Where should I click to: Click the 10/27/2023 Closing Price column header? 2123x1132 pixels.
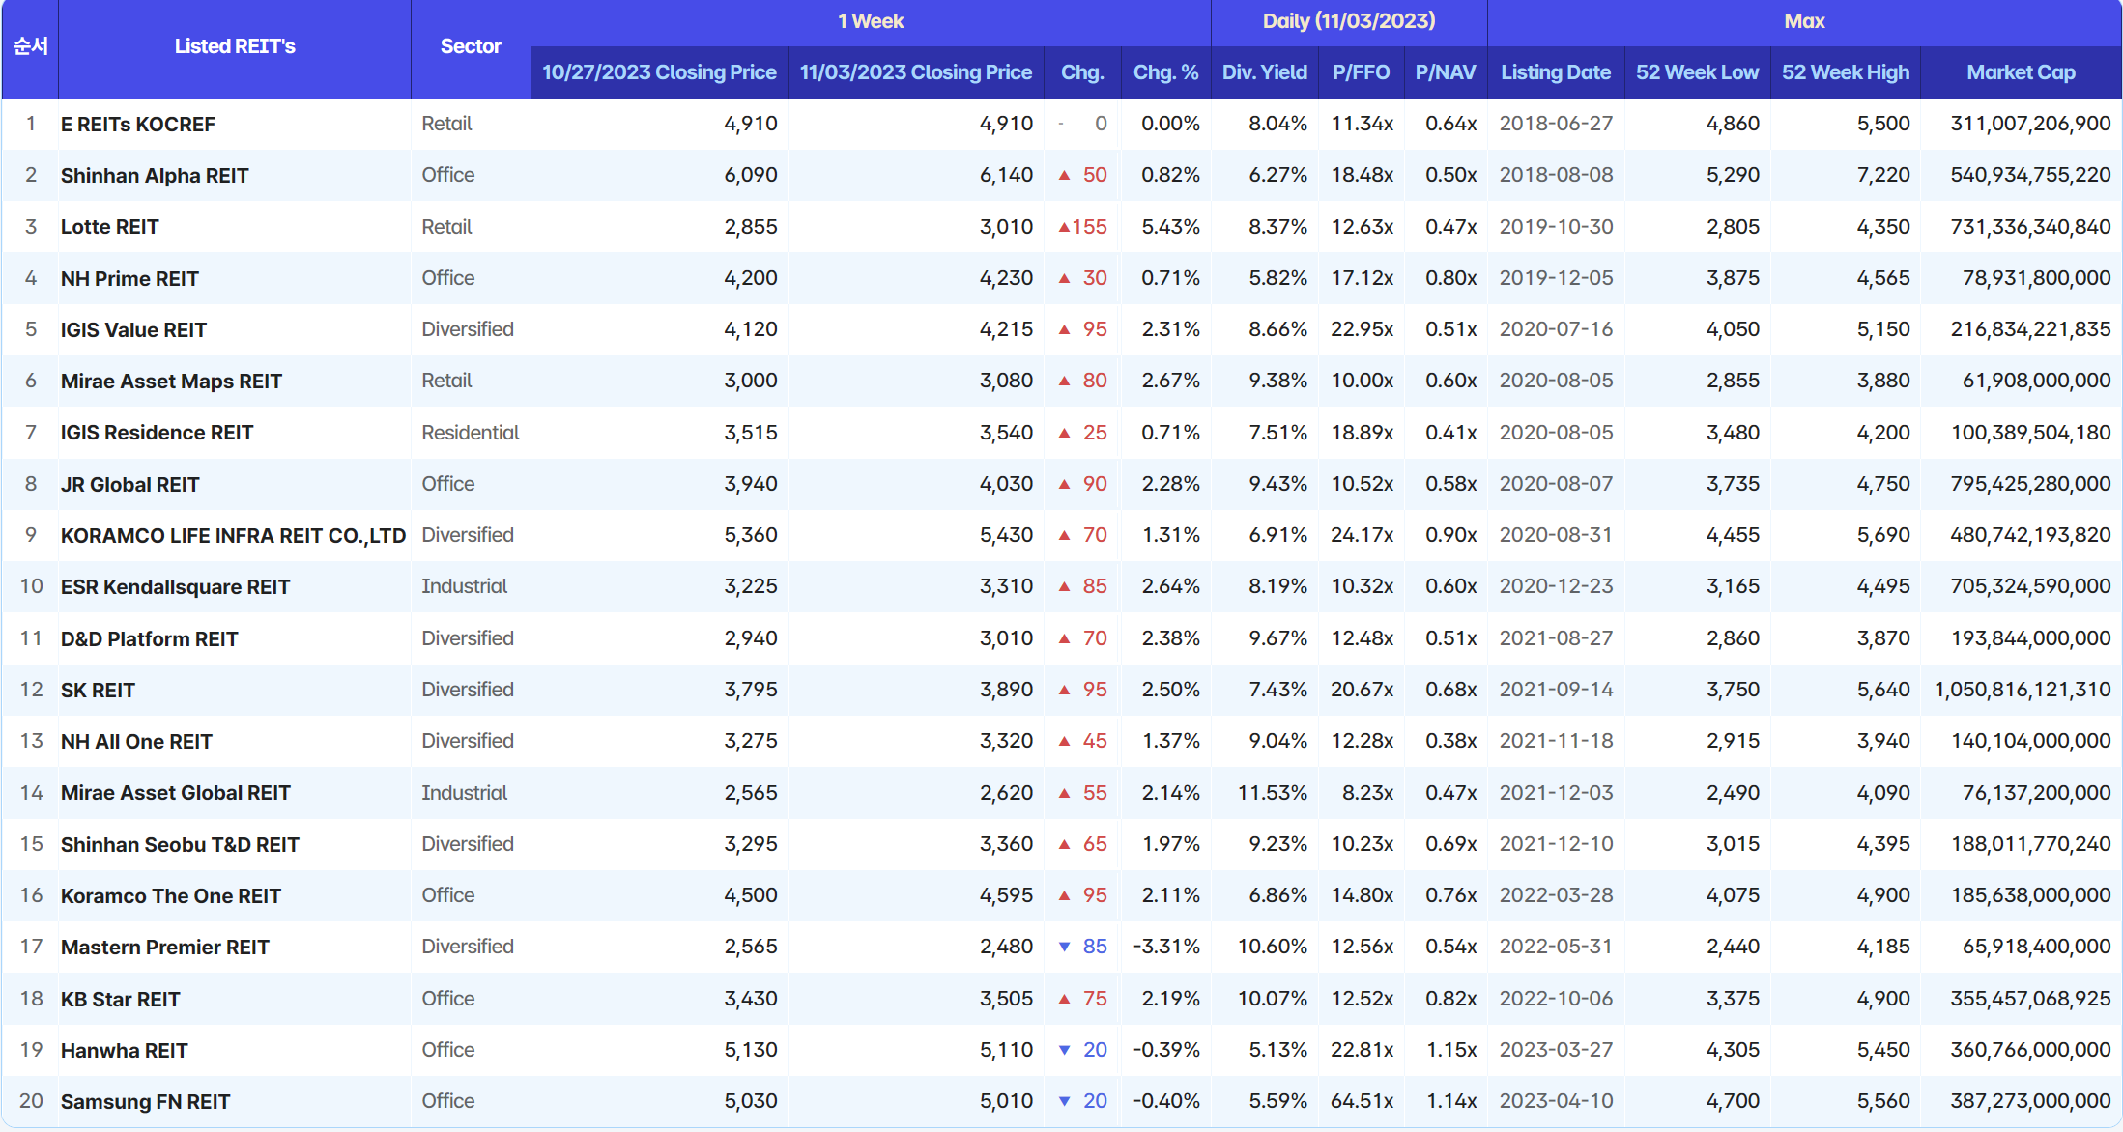659,72
